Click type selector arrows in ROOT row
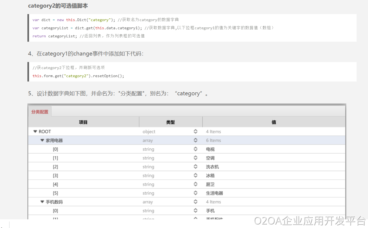368x228 pixels. (195, 132)
